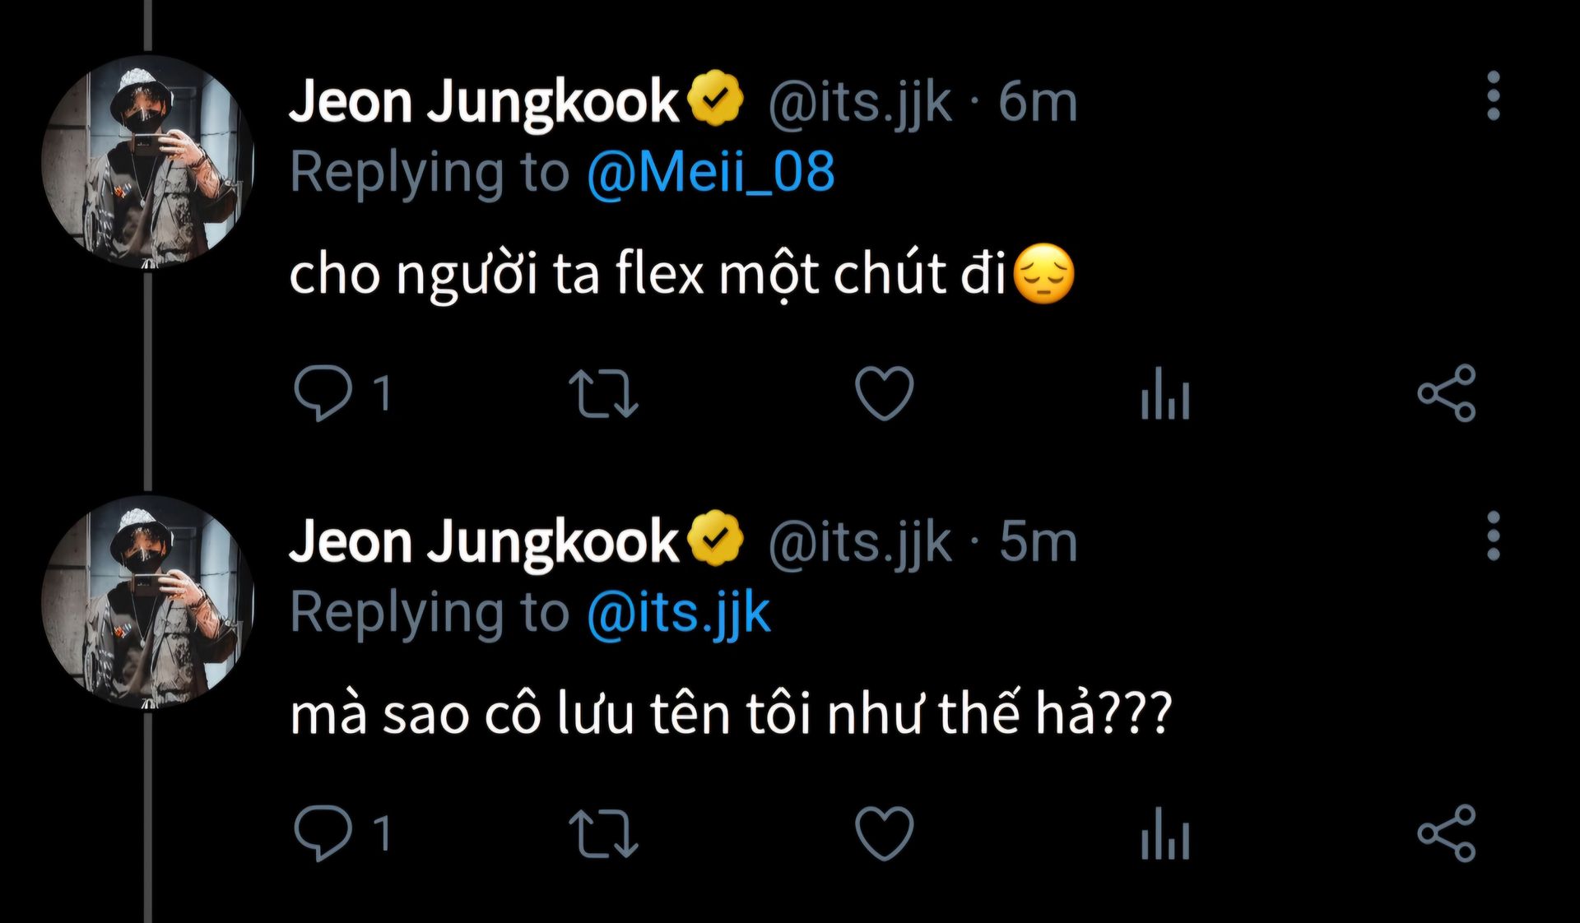Retweet the tweet posted 5m ago

(x=603, y=833)
